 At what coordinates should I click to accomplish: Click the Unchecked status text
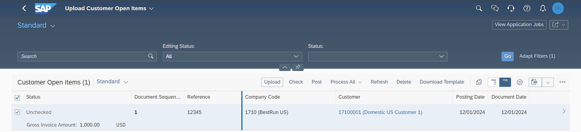pos(39,112)
